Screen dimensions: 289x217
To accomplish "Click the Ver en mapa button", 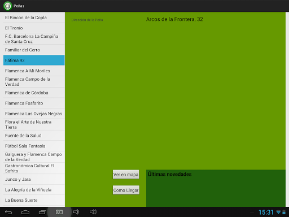I will click(126, 175).
